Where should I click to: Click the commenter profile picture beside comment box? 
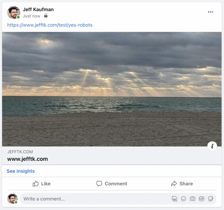click(x=13, y=199)
